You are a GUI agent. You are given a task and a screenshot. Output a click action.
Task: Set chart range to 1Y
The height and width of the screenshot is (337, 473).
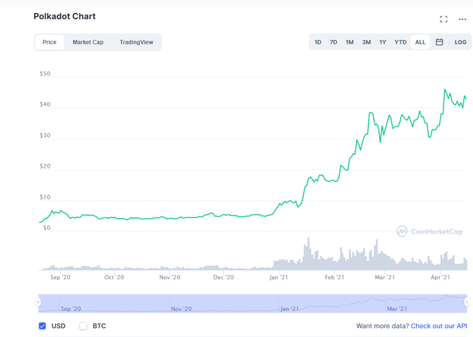pyautogui.click(x=383, y=42)
